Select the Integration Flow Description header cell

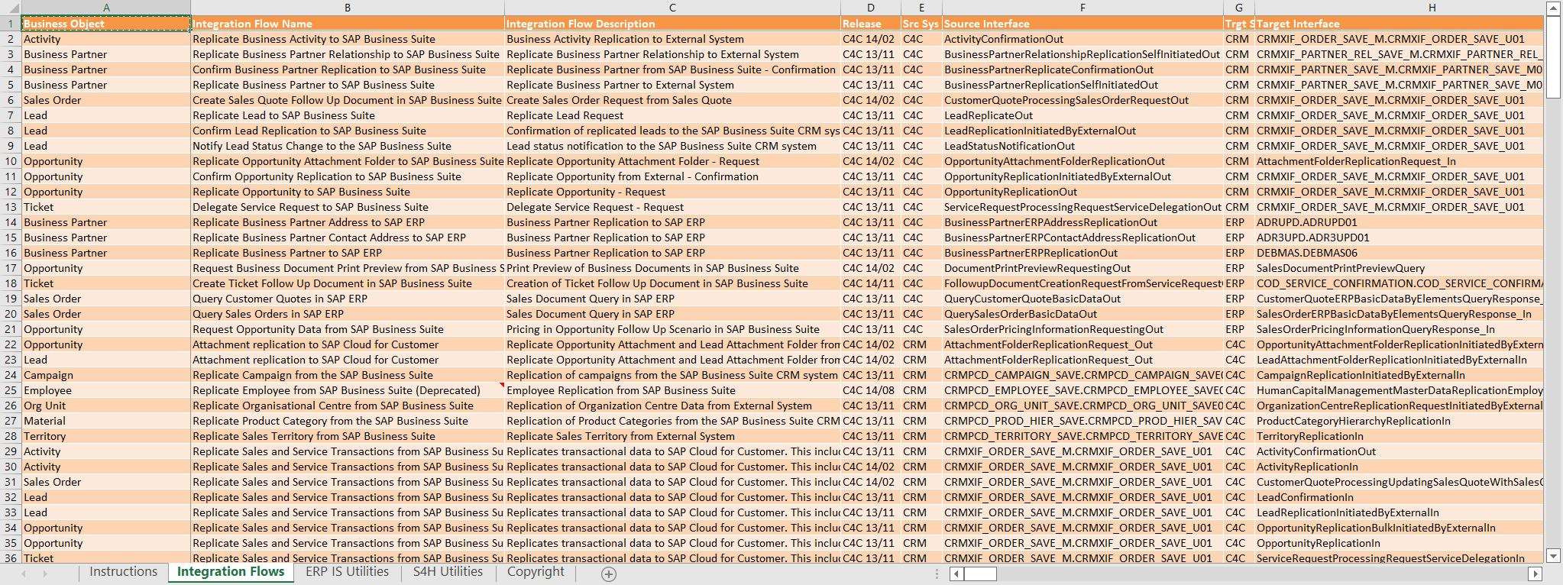(x=672, y=24)
